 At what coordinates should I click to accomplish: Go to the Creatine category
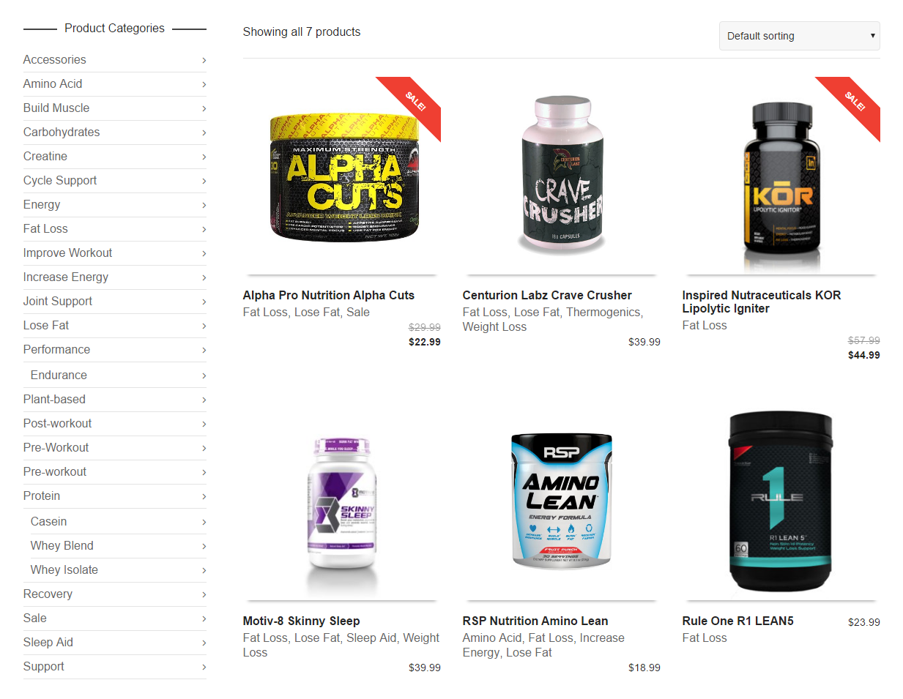(x=45, y=157)
